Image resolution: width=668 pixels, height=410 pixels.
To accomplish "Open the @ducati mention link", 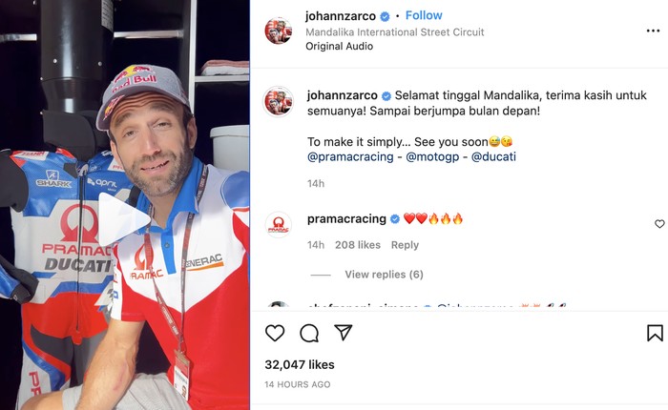I will [x=493, y=156].
